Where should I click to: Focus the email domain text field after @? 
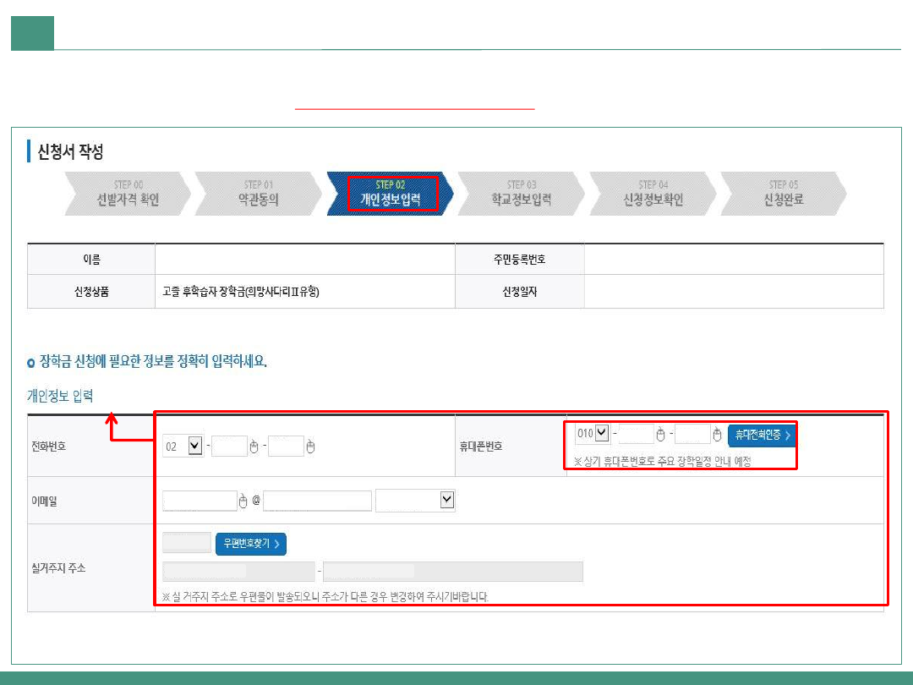[x=317, y=501]
